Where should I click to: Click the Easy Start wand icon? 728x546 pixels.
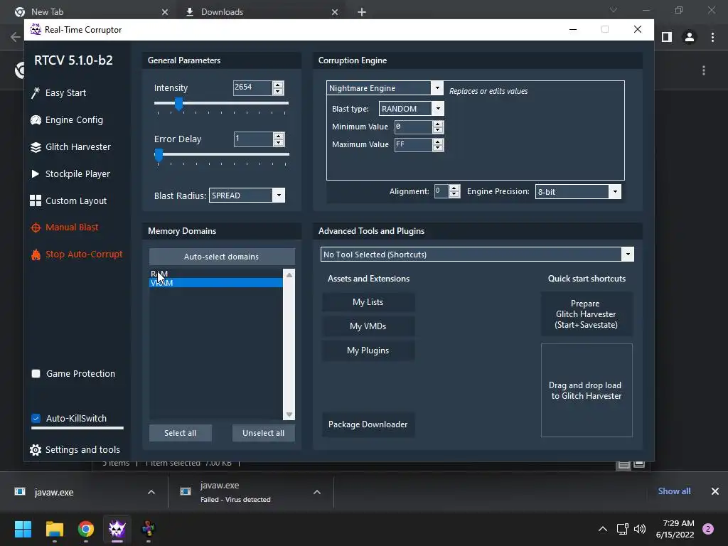(x=36, y=93)
